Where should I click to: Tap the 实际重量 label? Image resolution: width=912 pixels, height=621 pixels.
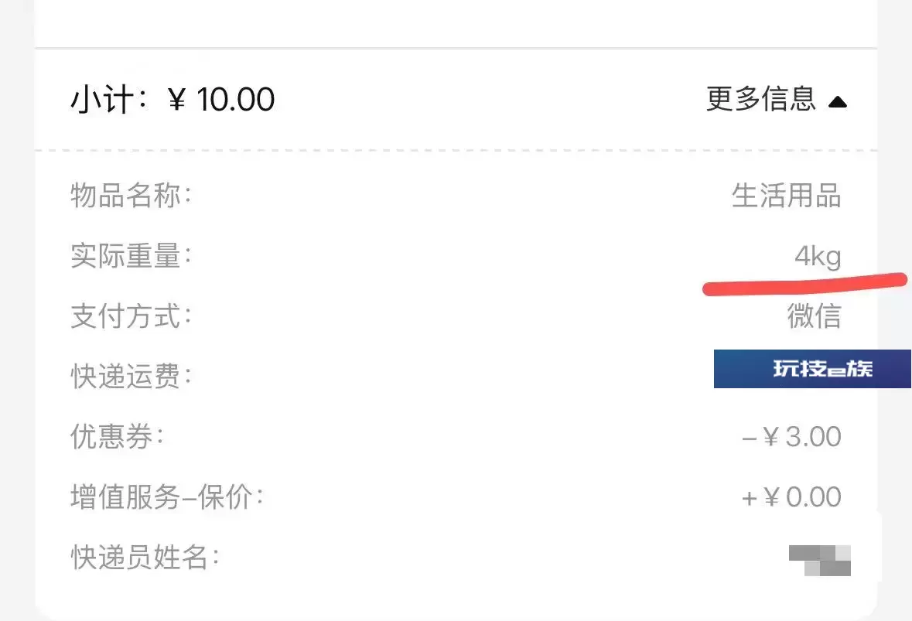(x=131, y=256)
